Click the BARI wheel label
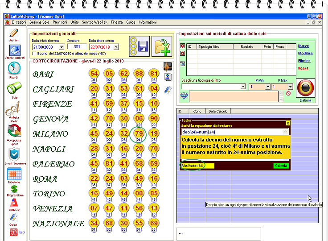 [x=43, y=75]
